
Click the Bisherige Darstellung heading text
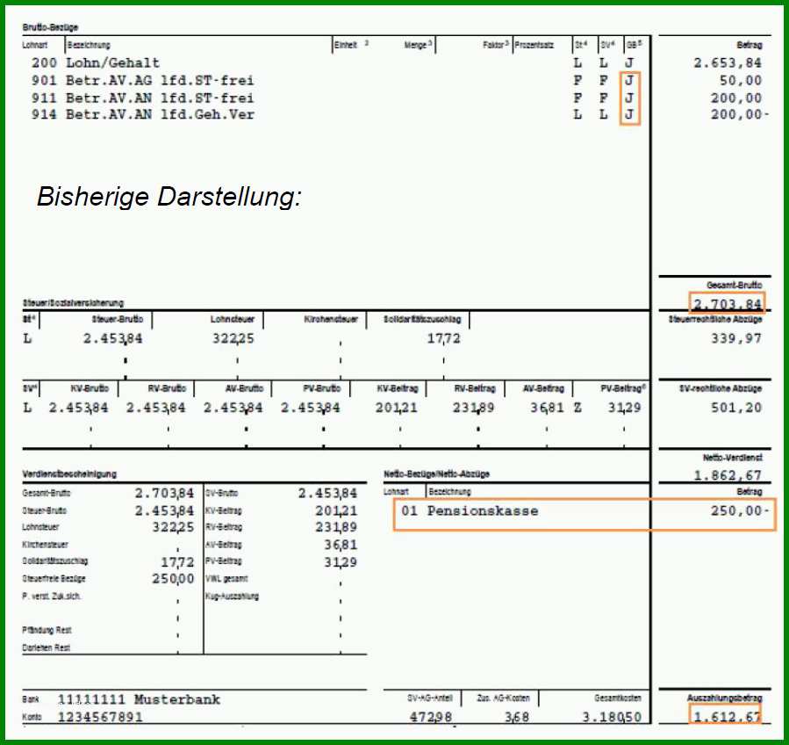click(x=169, y=197)
